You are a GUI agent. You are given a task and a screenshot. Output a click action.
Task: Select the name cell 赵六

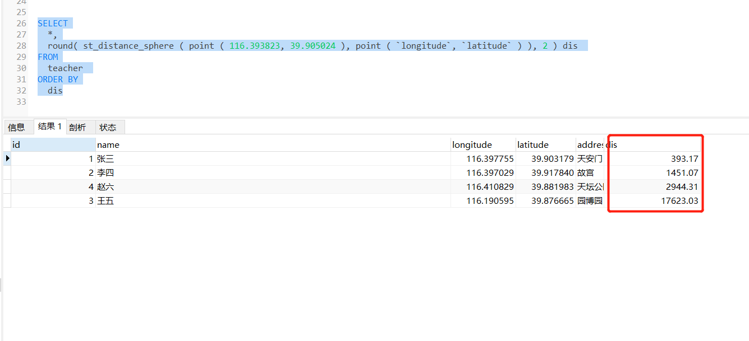click(x=105, y=187)
